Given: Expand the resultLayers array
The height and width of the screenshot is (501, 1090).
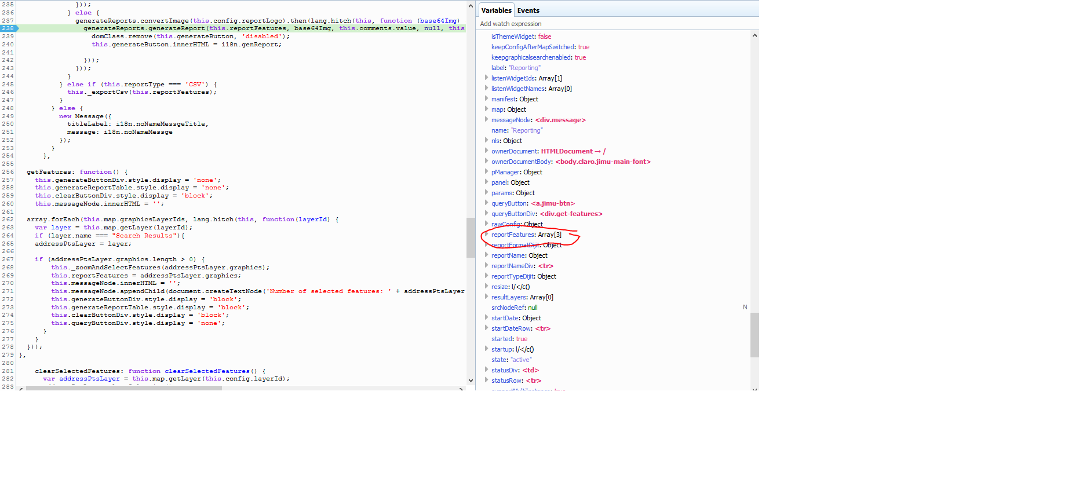Looking at the screenshot, I should [486, 297].
